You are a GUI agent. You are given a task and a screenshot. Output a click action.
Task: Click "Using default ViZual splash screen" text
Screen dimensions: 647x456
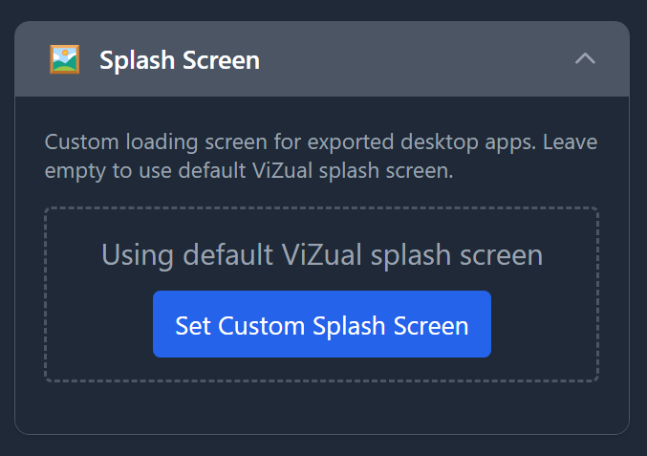322,255
